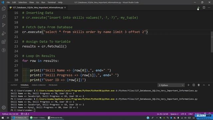This screenshot has height=120, width=213.
Task: Show hidden system tray icons chevron
Action: 157,118
